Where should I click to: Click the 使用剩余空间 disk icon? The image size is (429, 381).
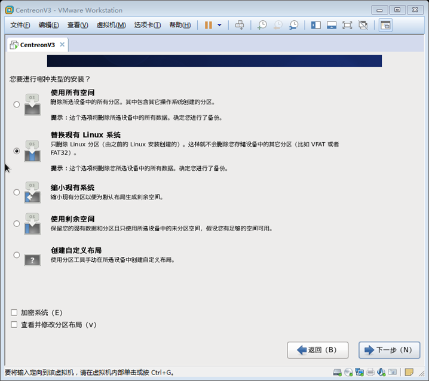tap(32, 224)
